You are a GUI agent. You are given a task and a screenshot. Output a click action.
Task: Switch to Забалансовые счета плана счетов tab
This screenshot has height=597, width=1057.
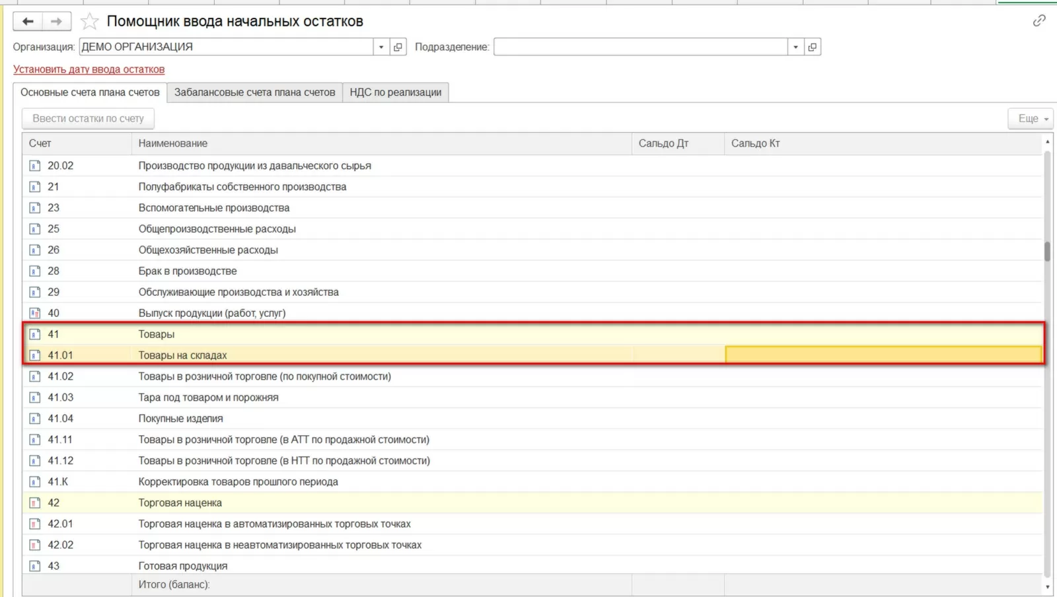pyautogui.click(x=254, y=92)
